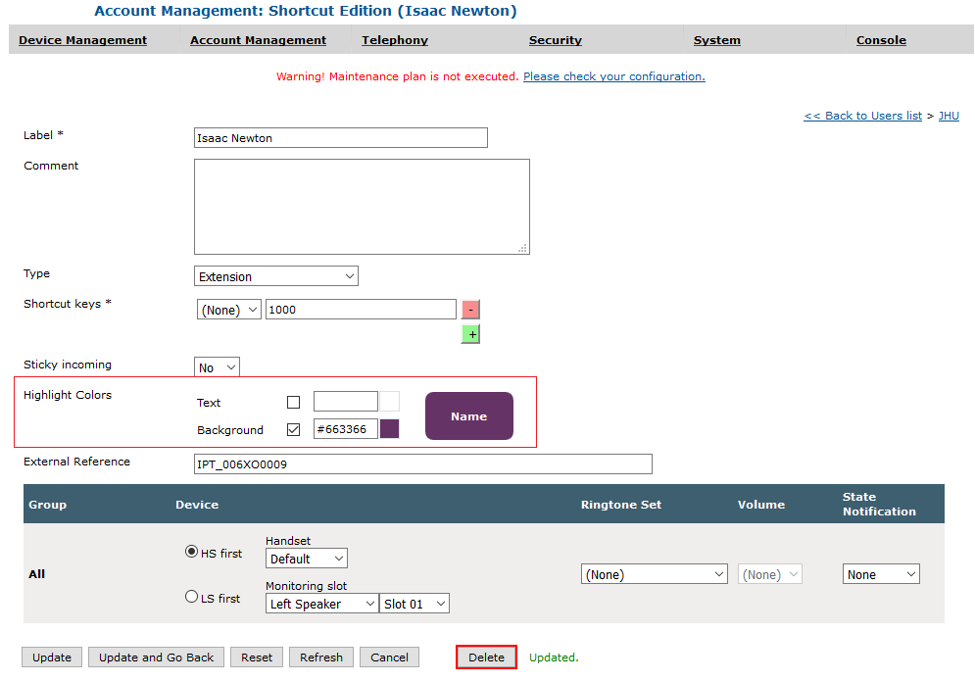Open the Telephony menu
The width and height of the screenshot is (975, 682).
tap(395, 40)
